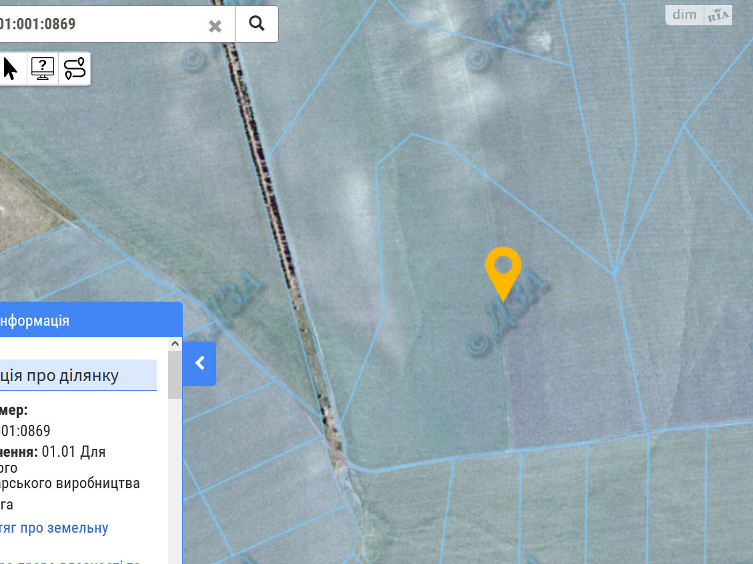
Task: Click the info panel scrollbar thumb
Action: (175, 374)
